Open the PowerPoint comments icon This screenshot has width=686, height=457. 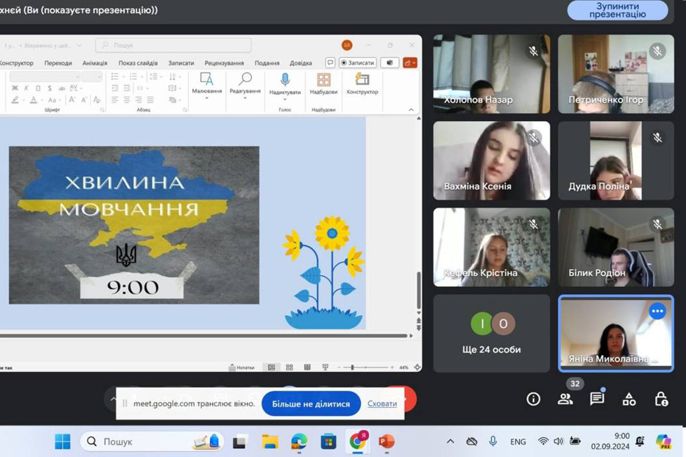point(330,62)
